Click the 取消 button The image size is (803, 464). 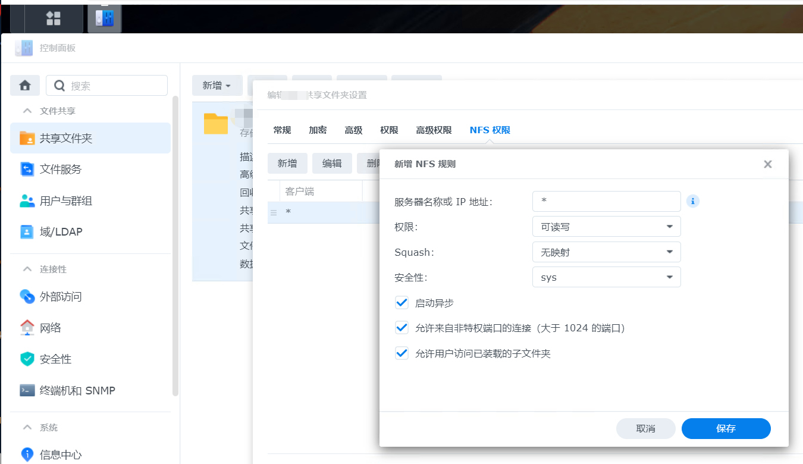point(646,428)
